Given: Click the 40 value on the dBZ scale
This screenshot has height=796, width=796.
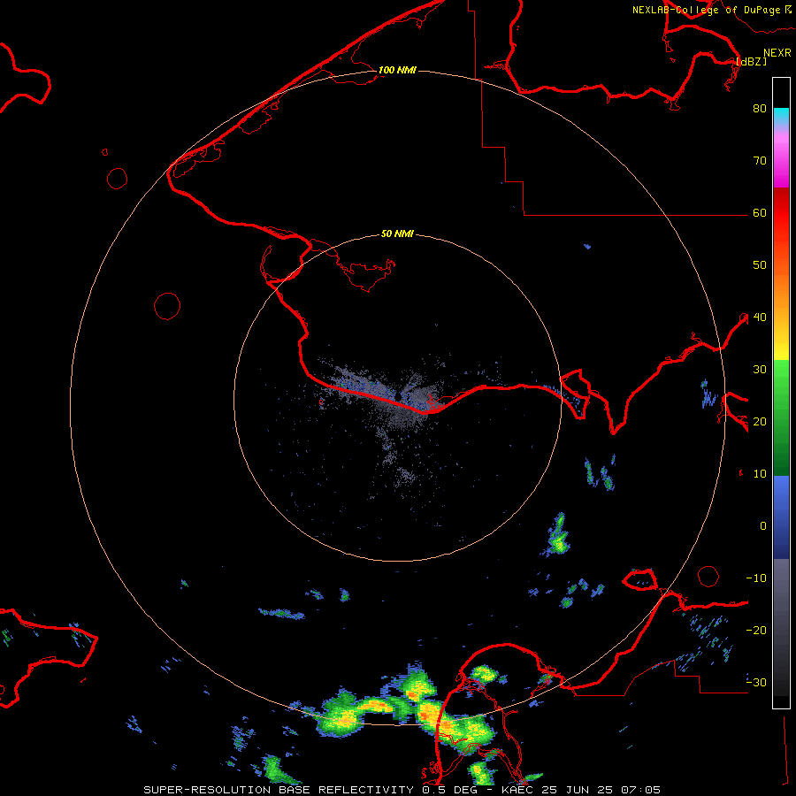Looking at the screenshot, I should [x=760, y=318].
